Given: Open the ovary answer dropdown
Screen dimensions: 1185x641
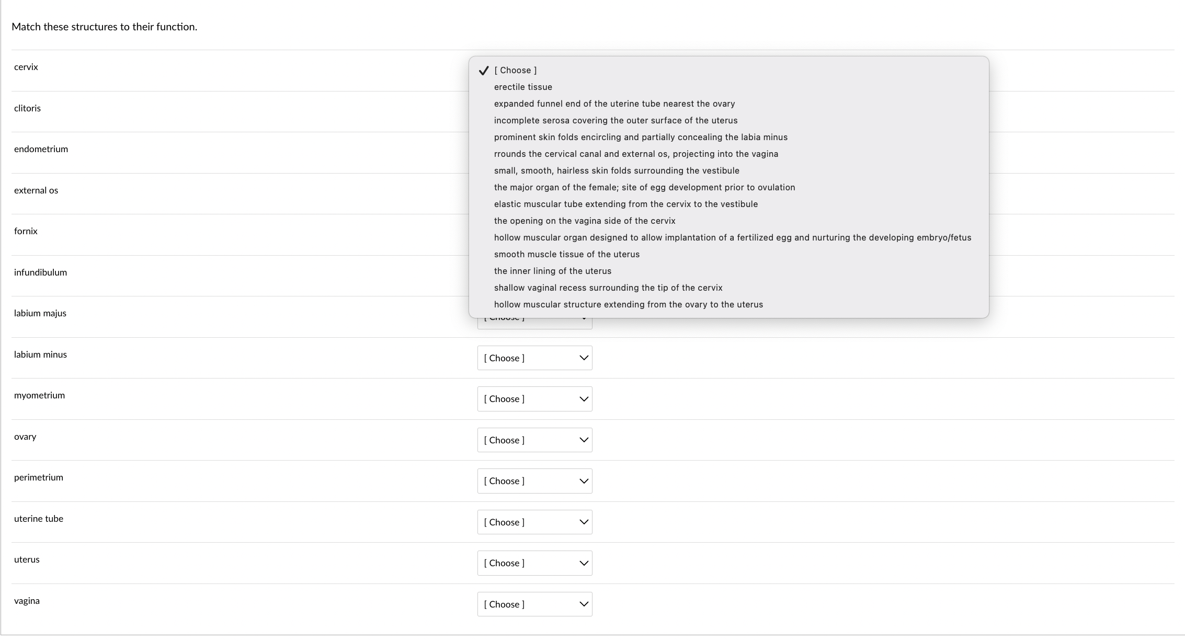Looking at the screenshot, I should 534,440.
